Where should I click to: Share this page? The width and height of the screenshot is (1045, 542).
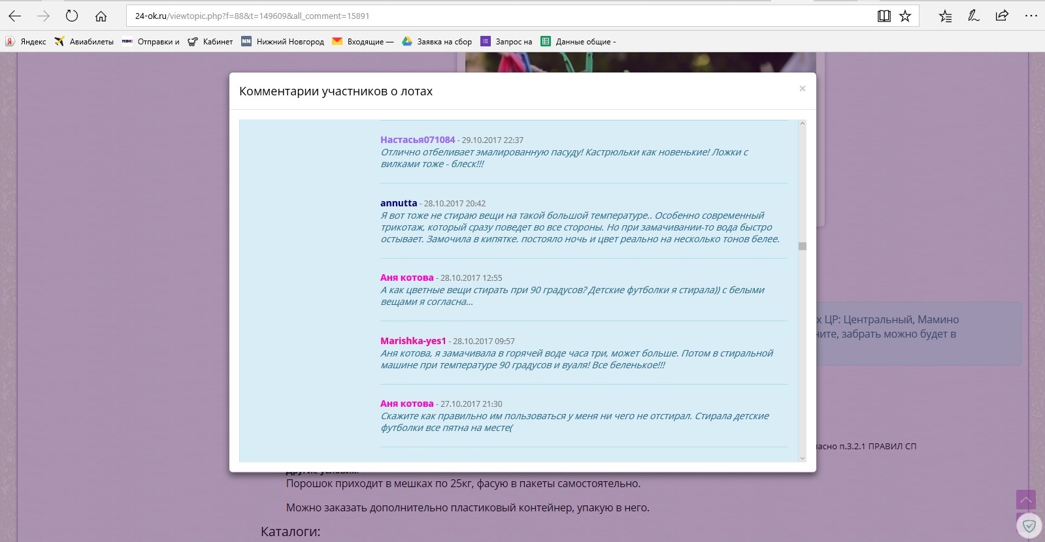(1002, 16)
